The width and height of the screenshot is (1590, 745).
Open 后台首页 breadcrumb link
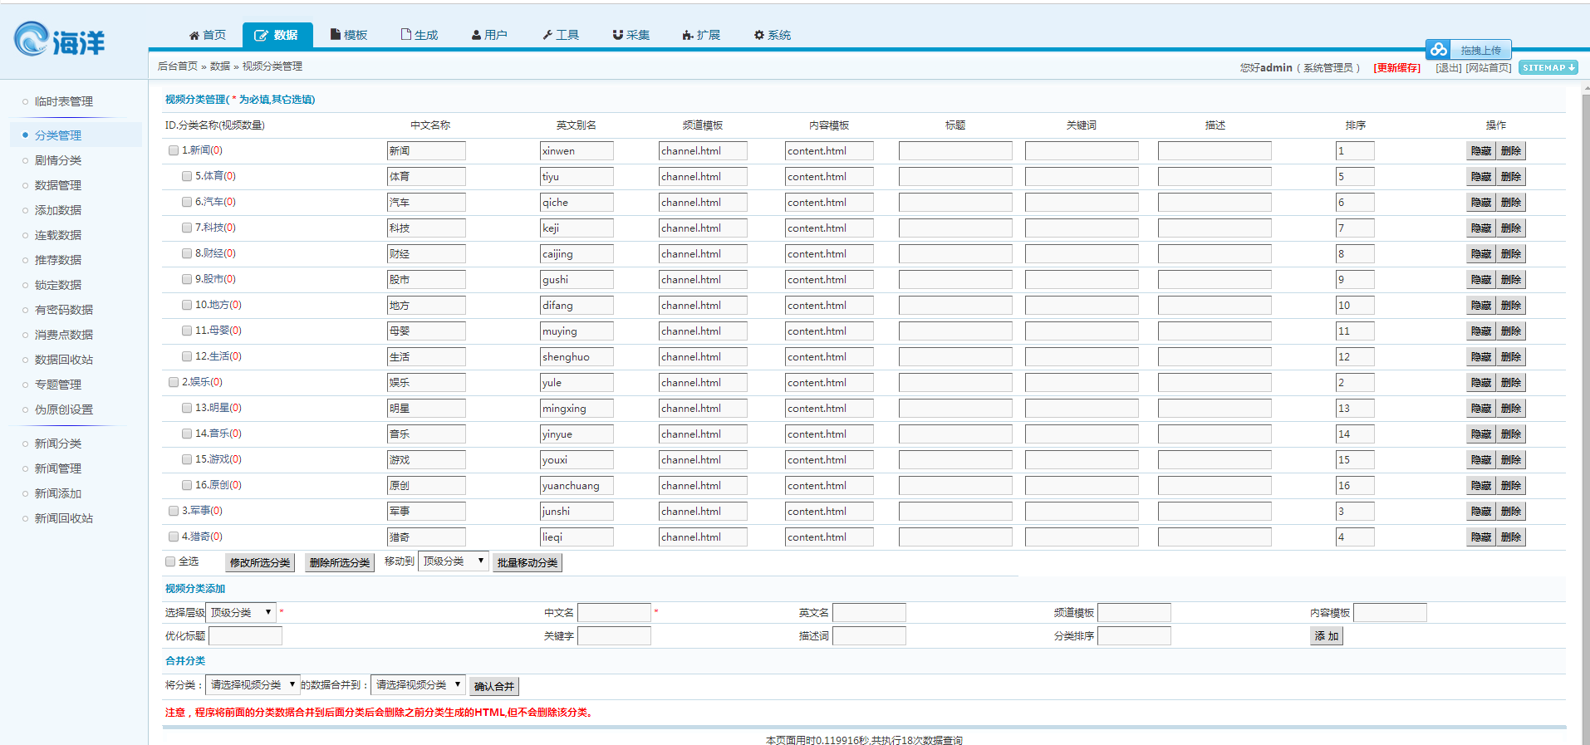coord(178,66)
